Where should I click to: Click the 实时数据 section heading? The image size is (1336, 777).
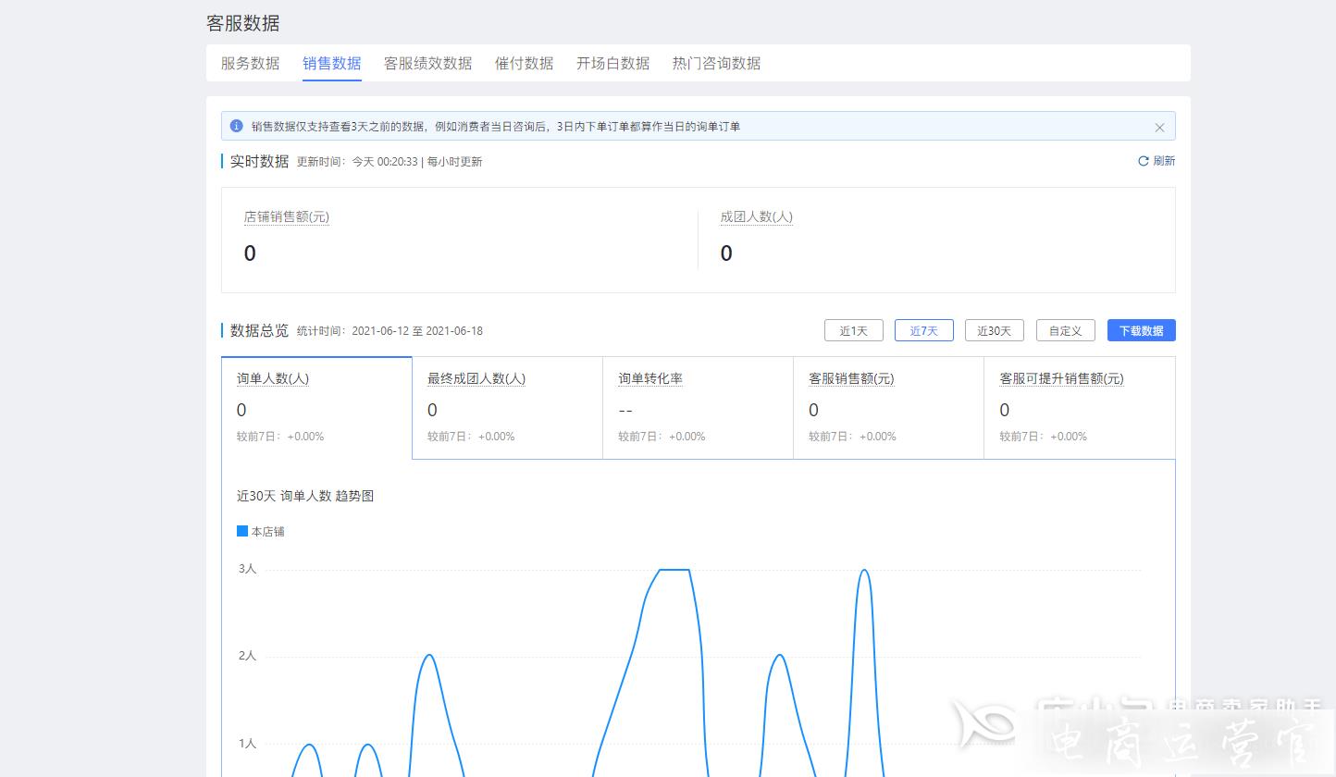coord(259,161)
